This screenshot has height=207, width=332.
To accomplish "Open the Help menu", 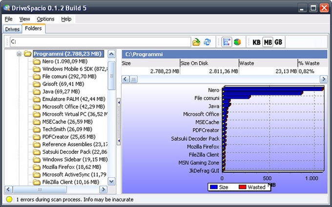I will click(x=66, y=19).
